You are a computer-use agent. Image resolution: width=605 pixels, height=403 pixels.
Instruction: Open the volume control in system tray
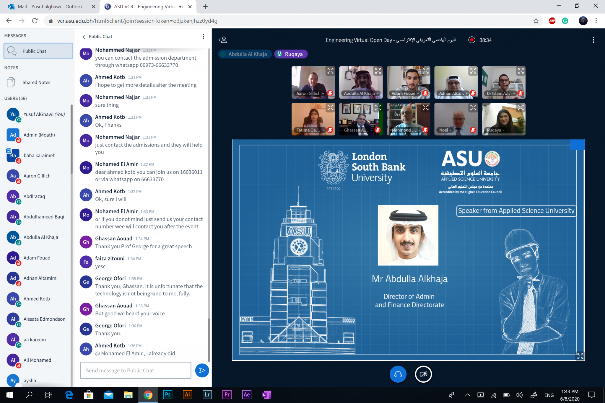tap(519, 395)
